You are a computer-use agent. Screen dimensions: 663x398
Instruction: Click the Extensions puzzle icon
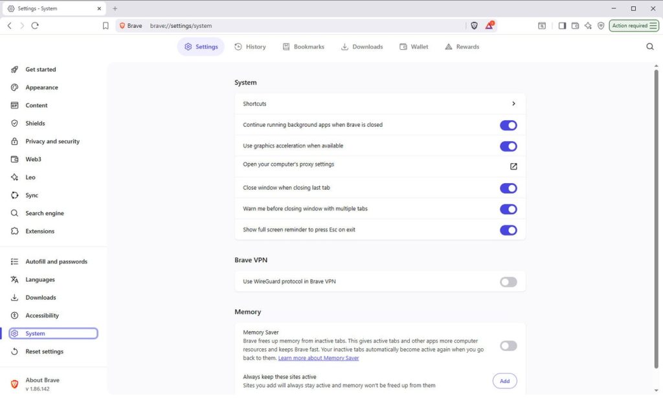point(14,231)
